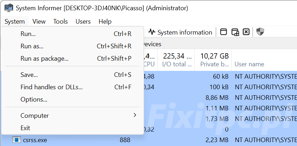Switch to the Devices tab
The height and width of the screenshot is (146, 297).
pyautogui.click(x=152, y=44)
